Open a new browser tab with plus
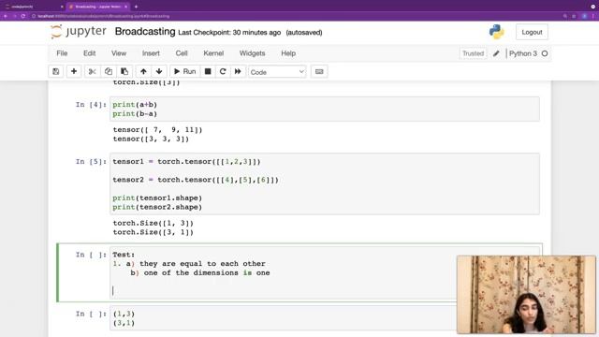The height and width of the screenshot is (337, 599). pos(136,7)
